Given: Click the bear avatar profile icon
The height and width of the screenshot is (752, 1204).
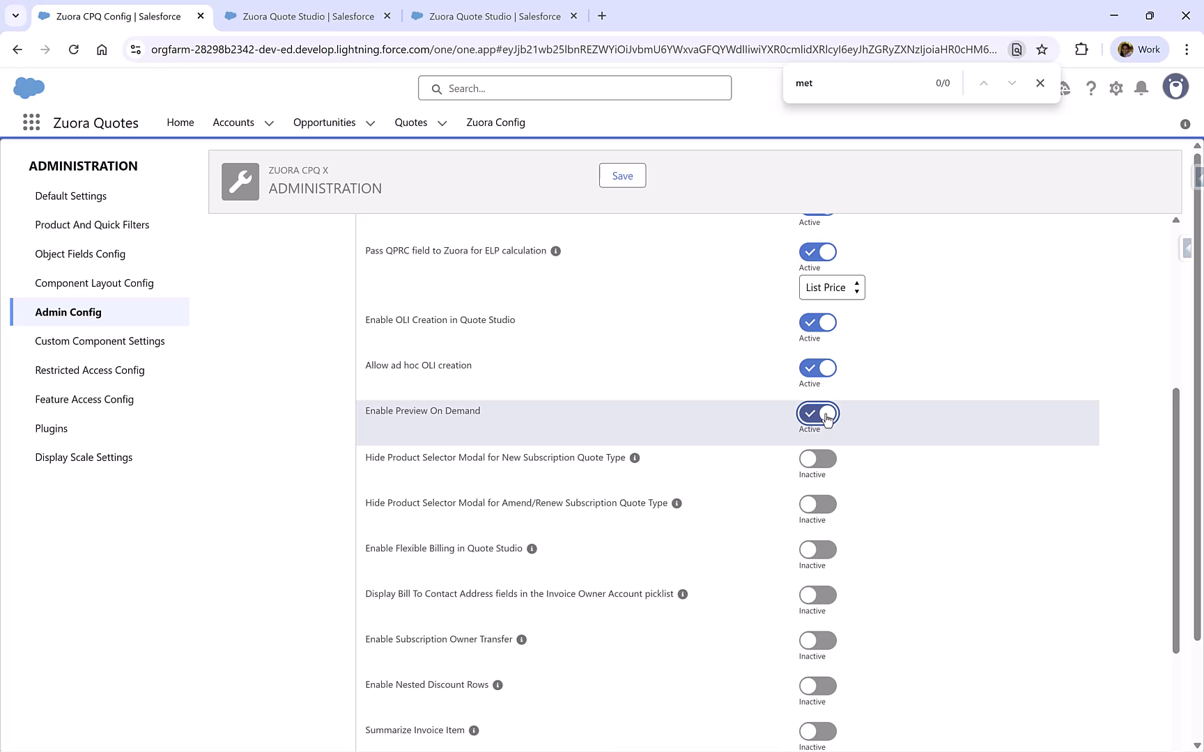Looking at the screenshot, I should tap(1176, 86).
